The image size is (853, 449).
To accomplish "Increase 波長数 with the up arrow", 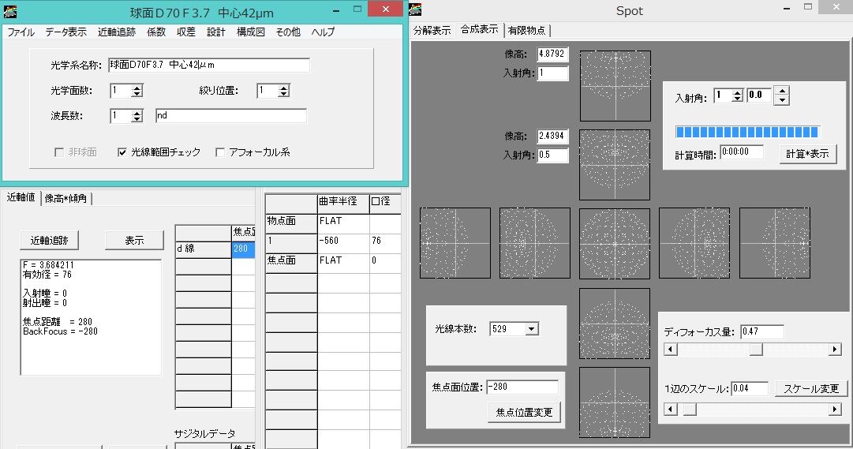I will pos(137,113).
